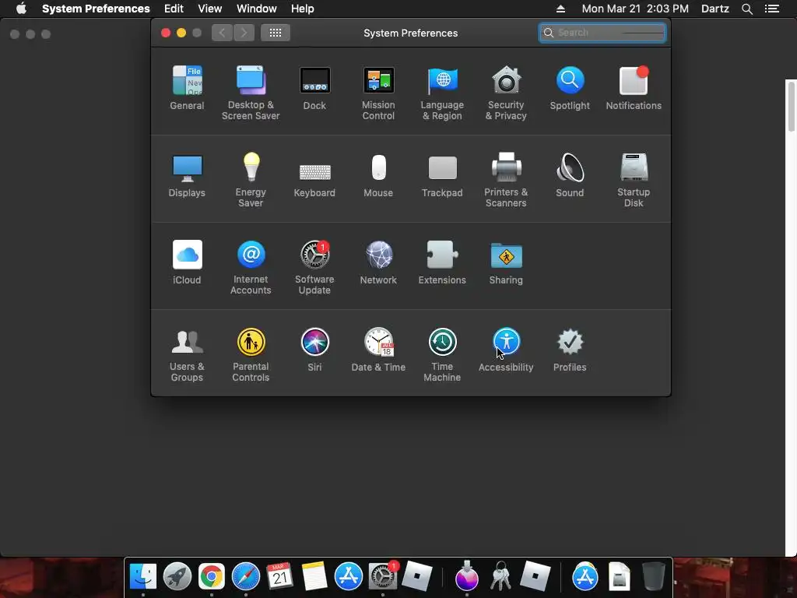Open Keychain Access from the Dock
The width and height of the screenshot is (797, 598).
[x=500, y=577]
